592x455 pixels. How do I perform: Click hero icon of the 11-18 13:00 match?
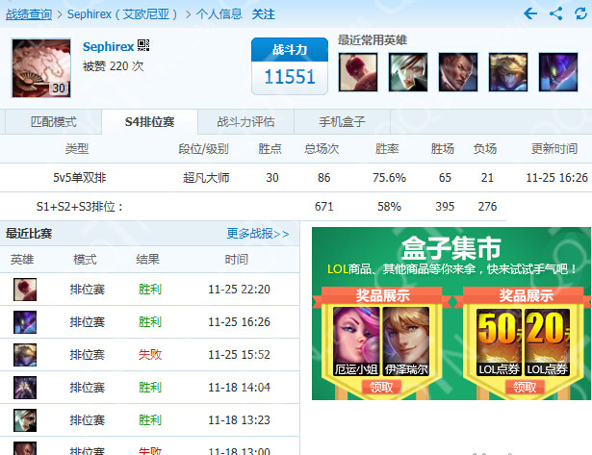25,448
